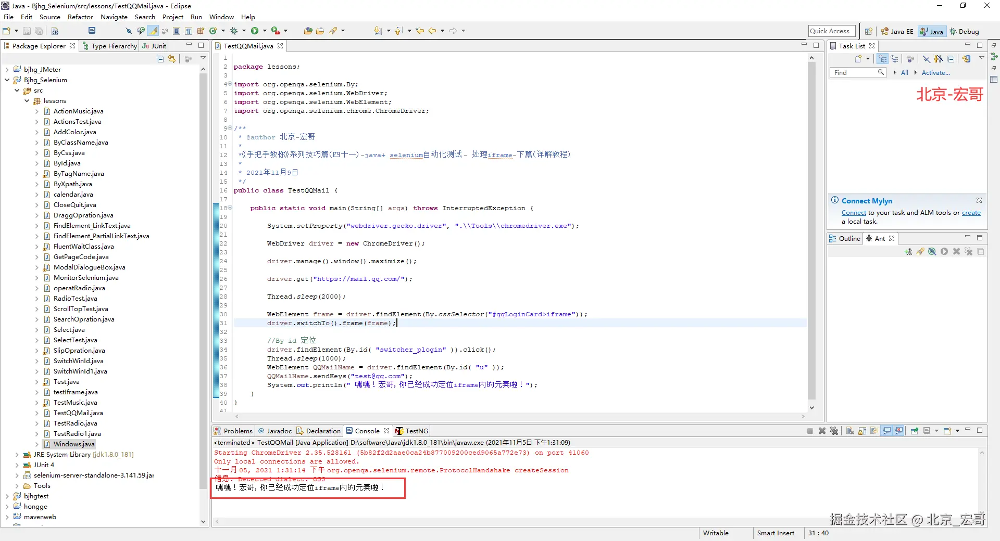Collapse the lessons package node

(x=27, y=101)
